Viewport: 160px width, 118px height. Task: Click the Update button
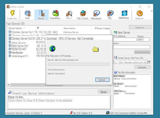coord(142,67)
